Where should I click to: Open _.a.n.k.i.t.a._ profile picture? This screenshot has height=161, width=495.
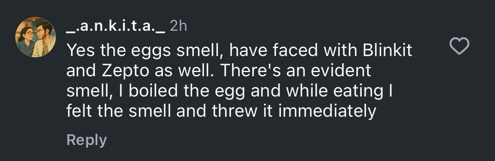(36, 37)
